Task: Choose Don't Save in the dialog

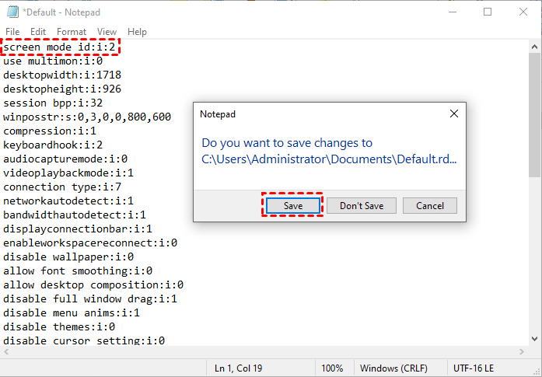Action: click(x=362, y=206)
